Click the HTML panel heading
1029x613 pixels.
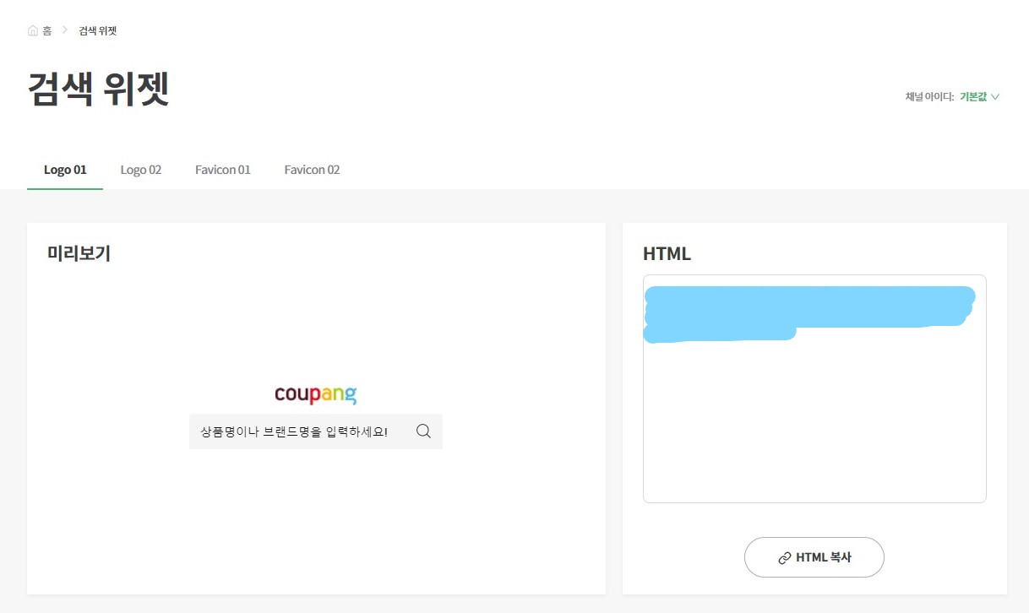tap(667, 253)
